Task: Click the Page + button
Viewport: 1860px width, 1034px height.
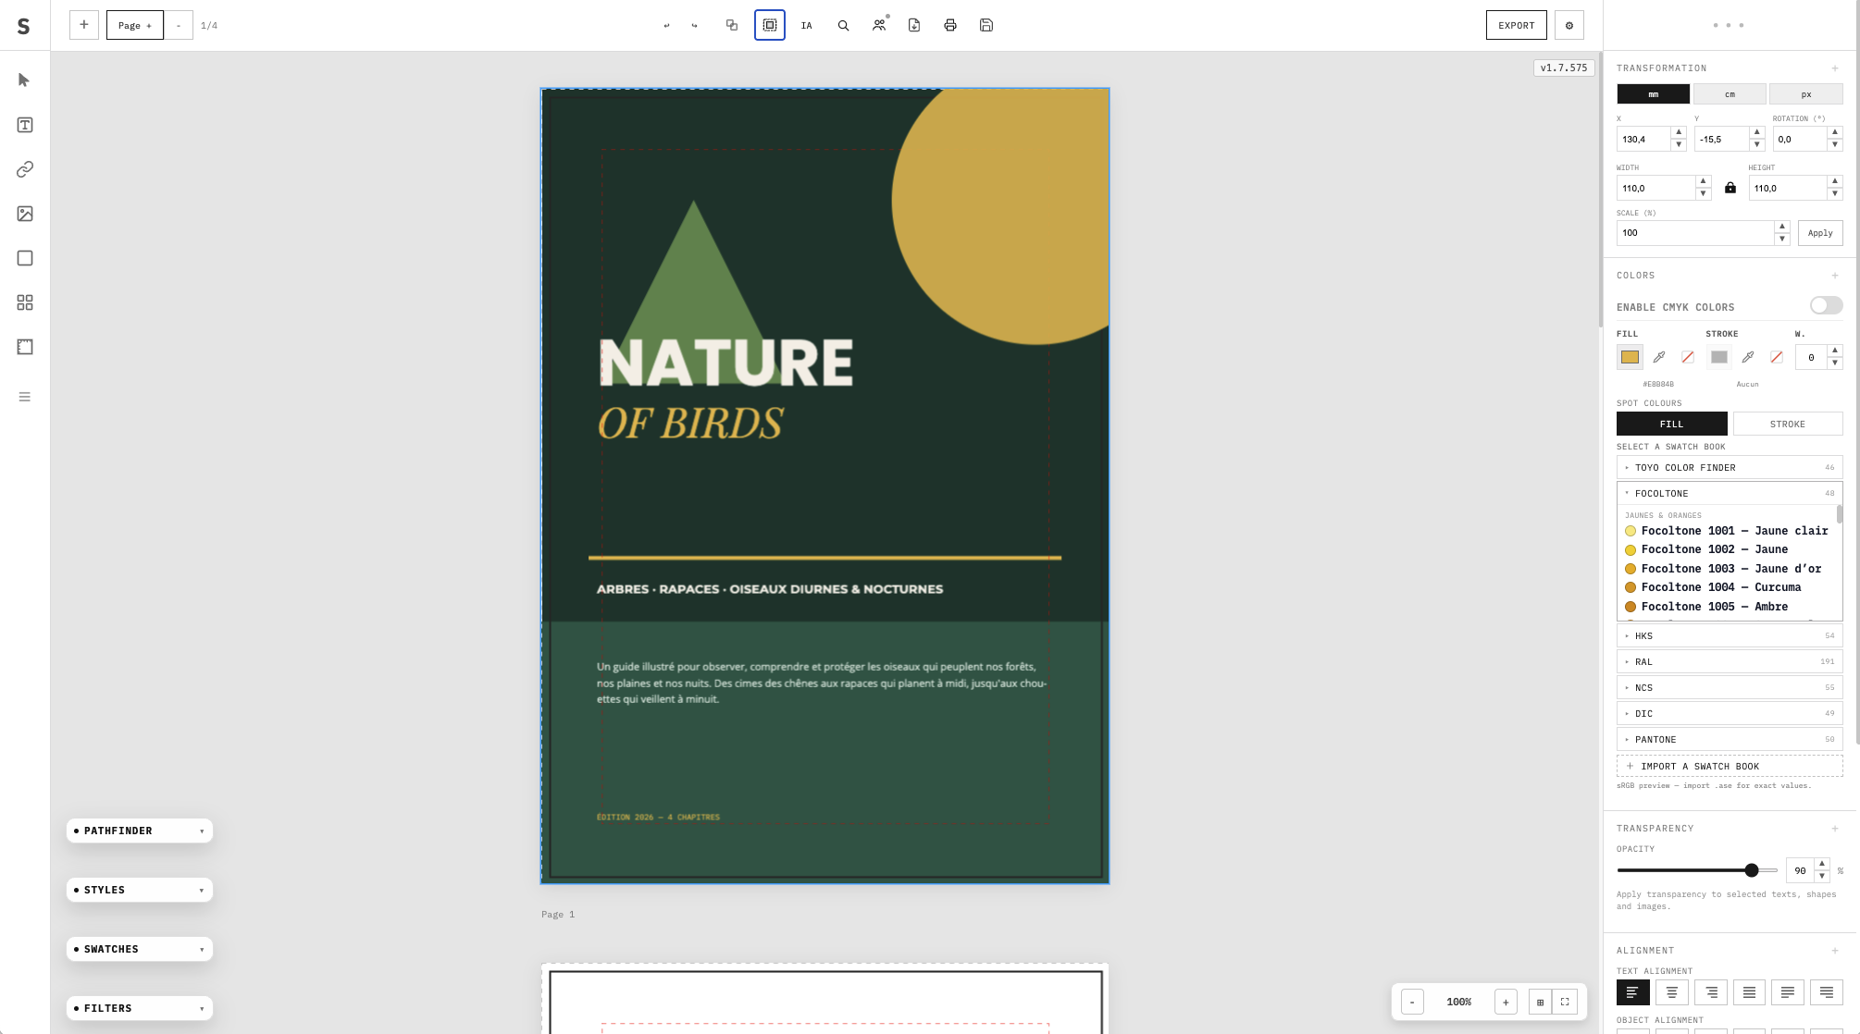Action: pos(135,25)
